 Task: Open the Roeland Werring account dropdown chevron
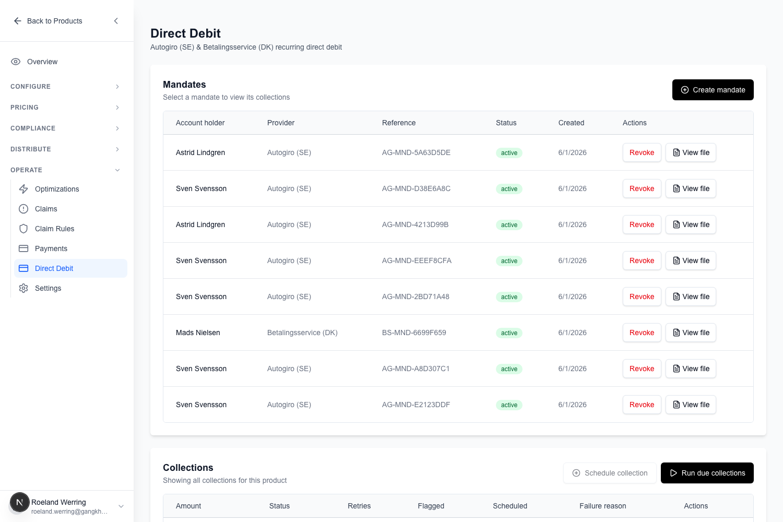pos(121,506)
